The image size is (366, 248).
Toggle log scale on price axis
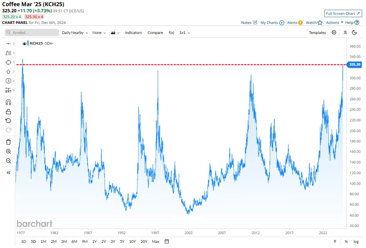click(356, 242)
